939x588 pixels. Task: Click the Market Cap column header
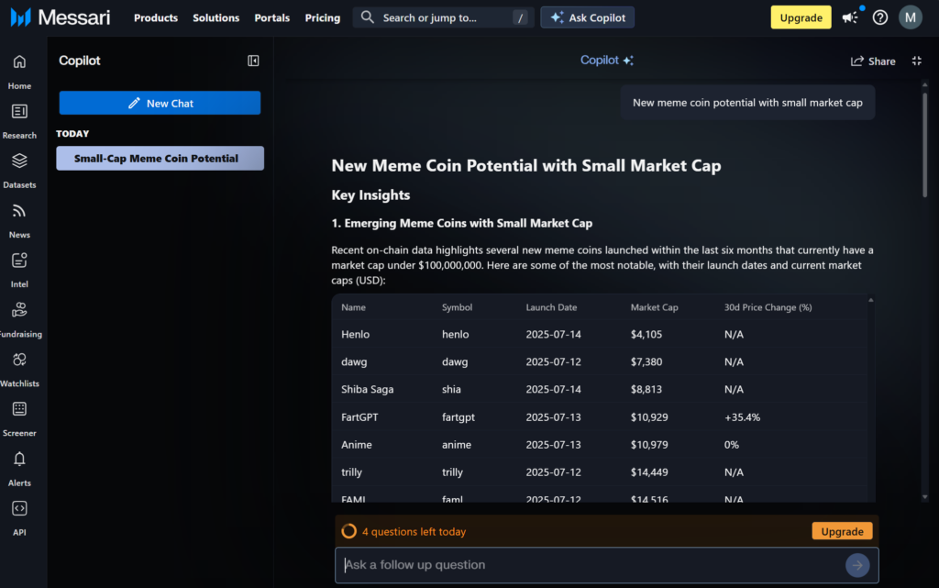pyautogui.click(x=654, y=307)
